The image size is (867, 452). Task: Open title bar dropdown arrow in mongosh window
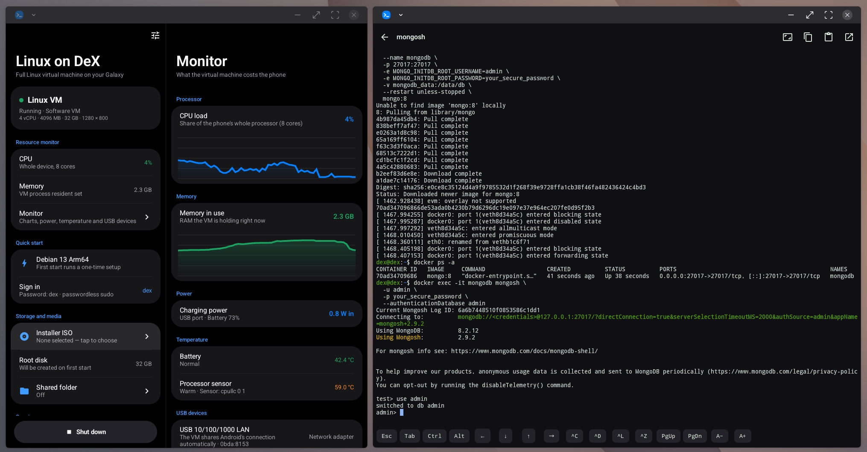401,15
